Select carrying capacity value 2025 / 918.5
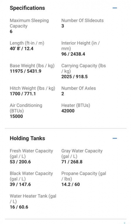This screenshot has width=131, height=224. pyautogui.click(x=74, y=77)
